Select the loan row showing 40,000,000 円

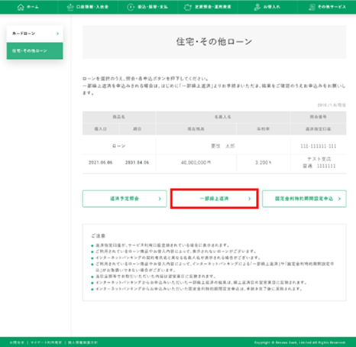click(214, 156)
